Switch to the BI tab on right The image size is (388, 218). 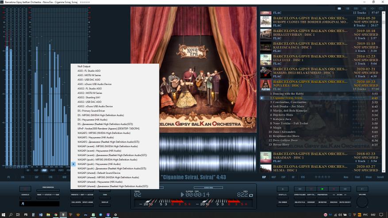coord(293,177)
